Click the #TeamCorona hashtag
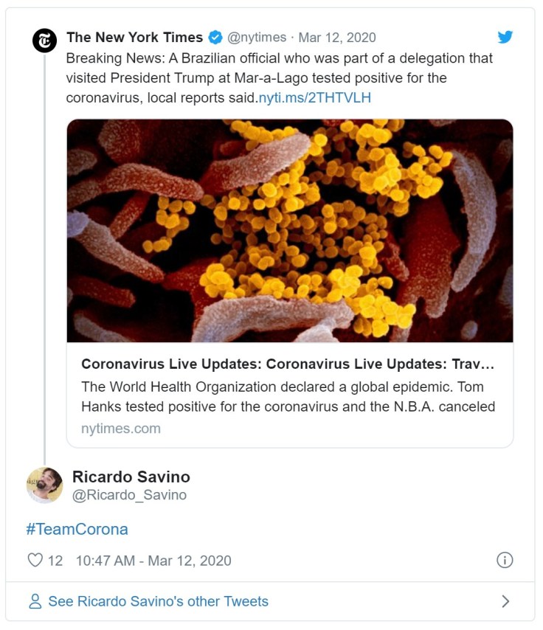Viewport: 543px width, 630px height. (x=77, y=529)
